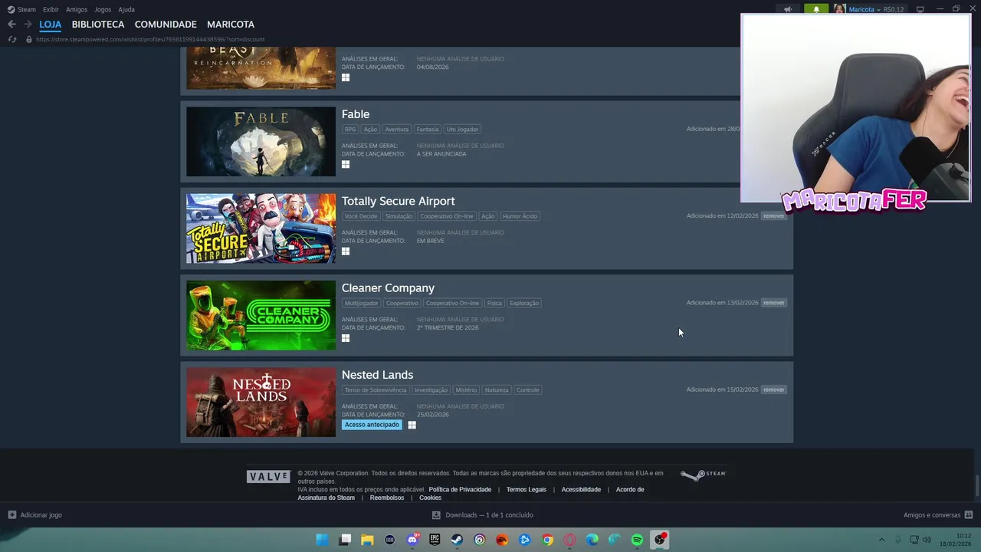Click the Beast of Reincarnation thumbnail
981x552 pixels.
click(261, 68)
